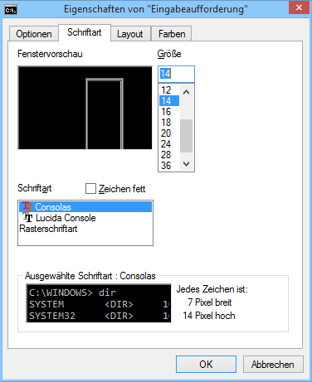Enable the Zeichen fett checkbox
Screen dimensions: 312x382
tap(90, 189)
